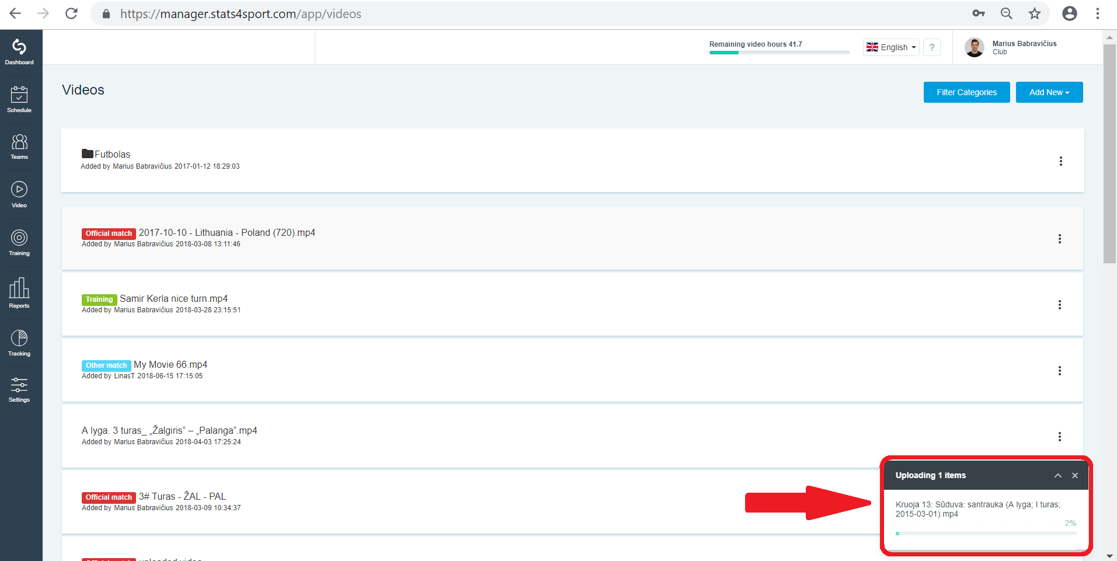Bookmark page with star icon
The image size is (1117, 561).
click(x=1035, y=13)
